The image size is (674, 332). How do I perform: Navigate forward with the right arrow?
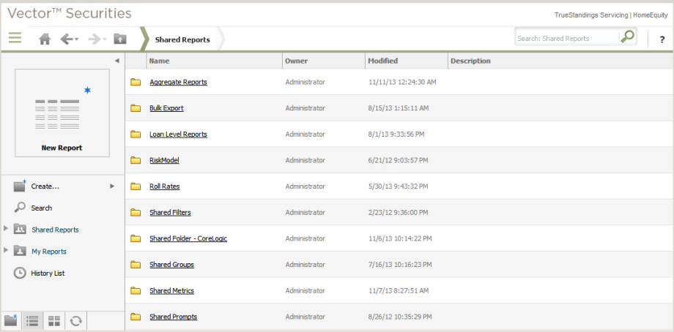94,39
